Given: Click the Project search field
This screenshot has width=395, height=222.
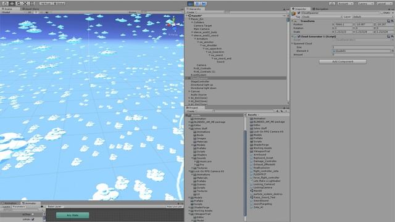Looking at the screenshot, I should click(x=243, y=111).
